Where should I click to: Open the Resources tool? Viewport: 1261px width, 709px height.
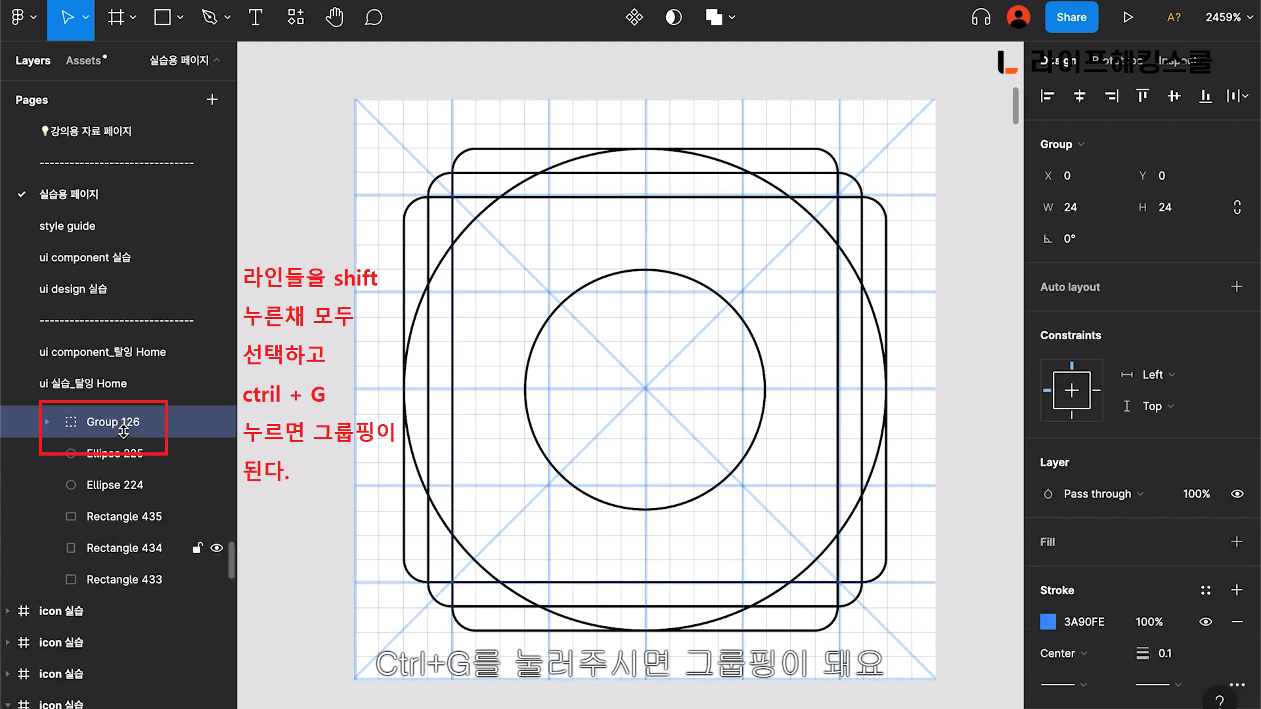click(296, 18)
